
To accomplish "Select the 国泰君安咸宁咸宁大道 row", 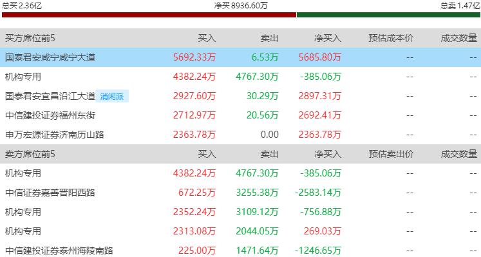I will pos(241,57).
